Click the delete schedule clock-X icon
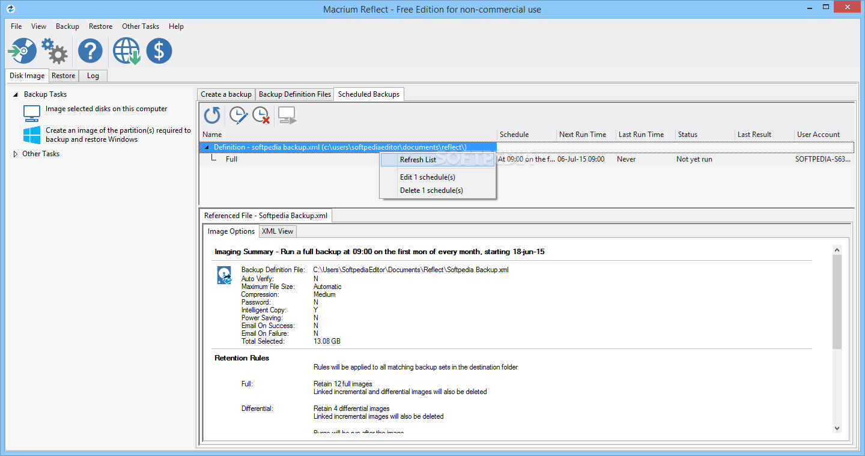 261,115
